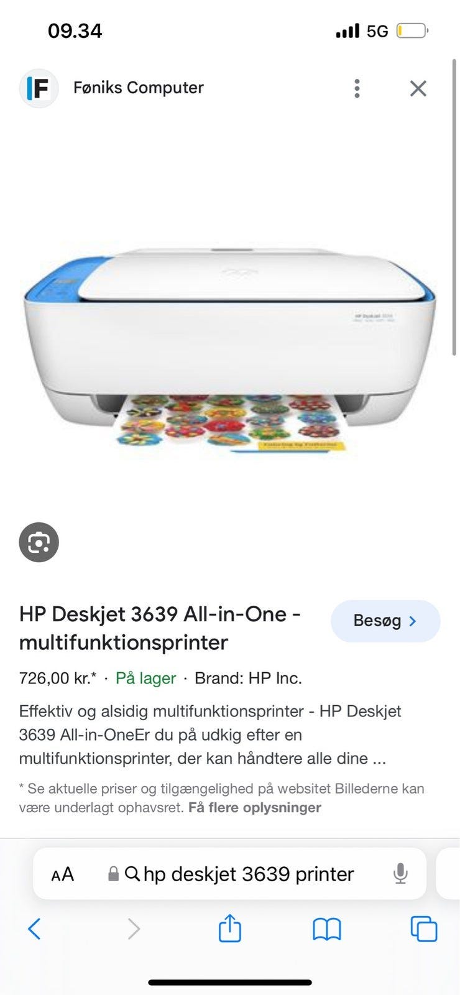
Task: Tap the microphone voice search icon
Action: click(401, 874)
